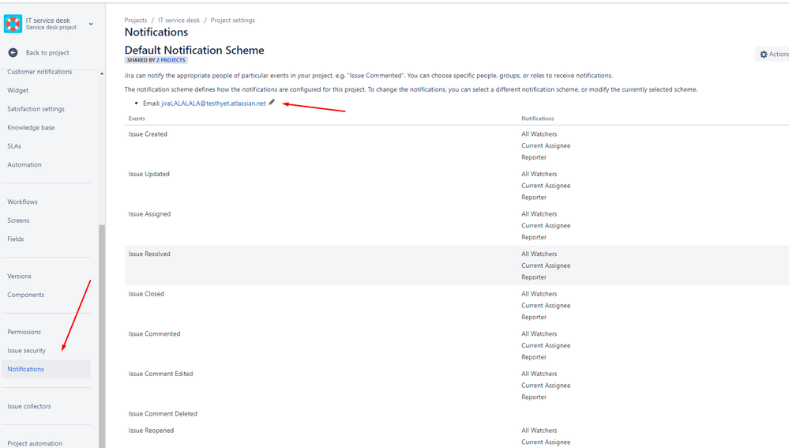This screenshot has height=448, width=789.
Task: Open Satisfaction settings in sidebar
Action: coord(36,109)
